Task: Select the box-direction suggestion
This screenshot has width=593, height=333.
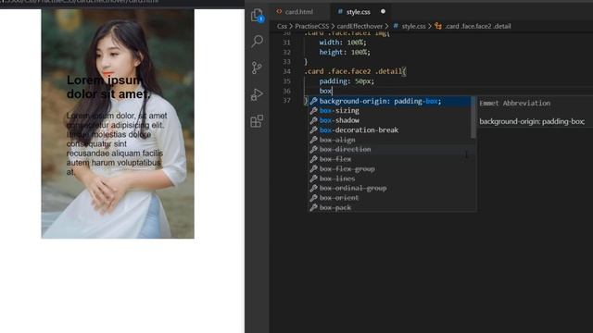Action: click(x=389, y=150)
